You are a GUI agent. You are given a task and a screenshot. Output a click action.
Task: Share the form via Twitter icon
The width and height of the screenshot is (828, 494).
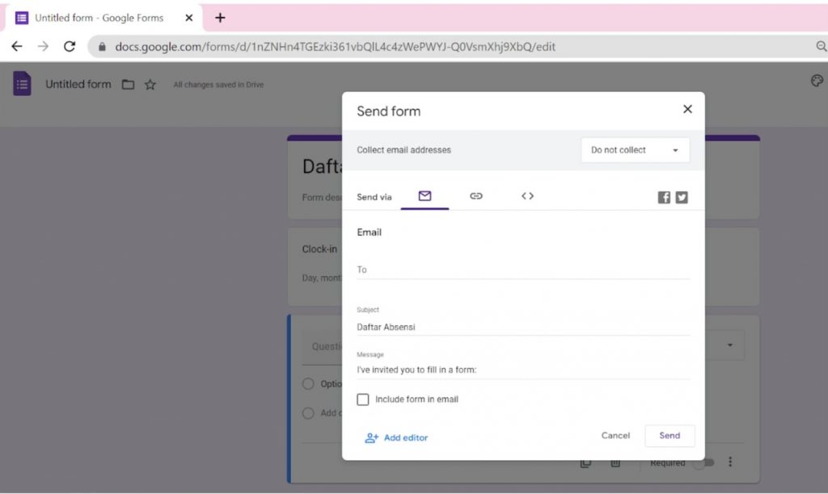[x=682, y=197]
